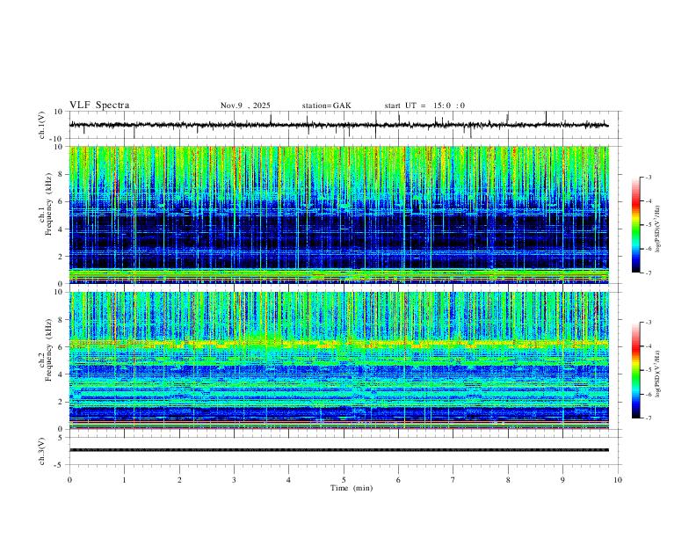Click the '-3' tick on the upper colorbar

tap(648, 177)
